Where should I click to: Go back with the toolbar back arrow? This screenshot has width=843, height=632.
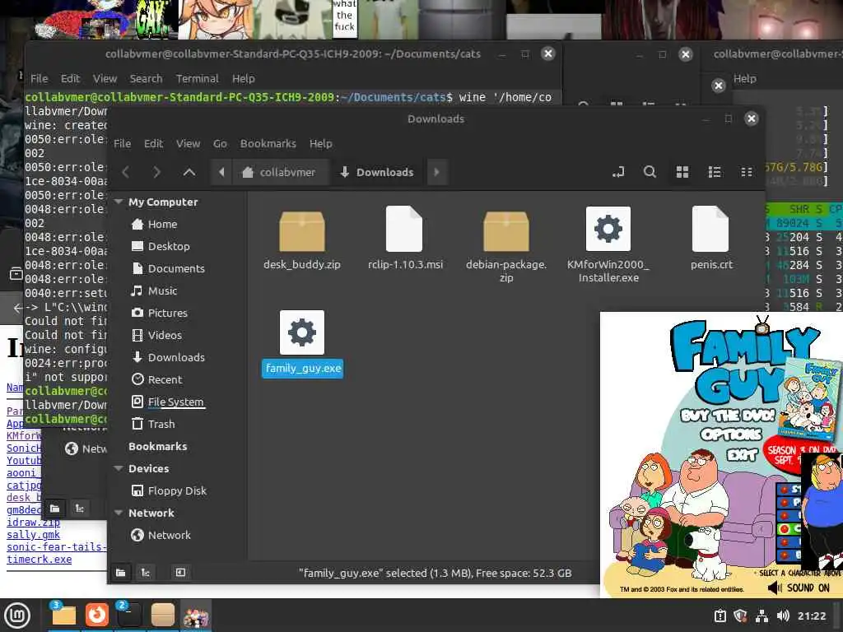(x=126, y=172)
